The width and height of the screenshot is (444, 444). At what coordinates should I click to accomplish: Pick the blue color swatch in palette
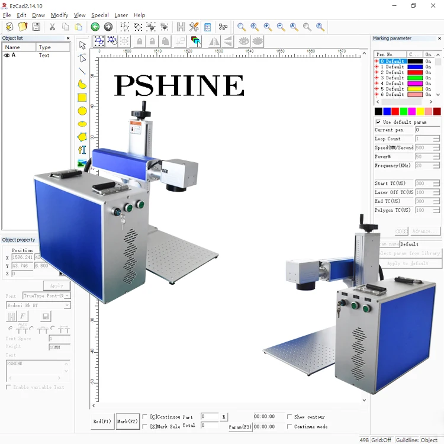(387, 111)
